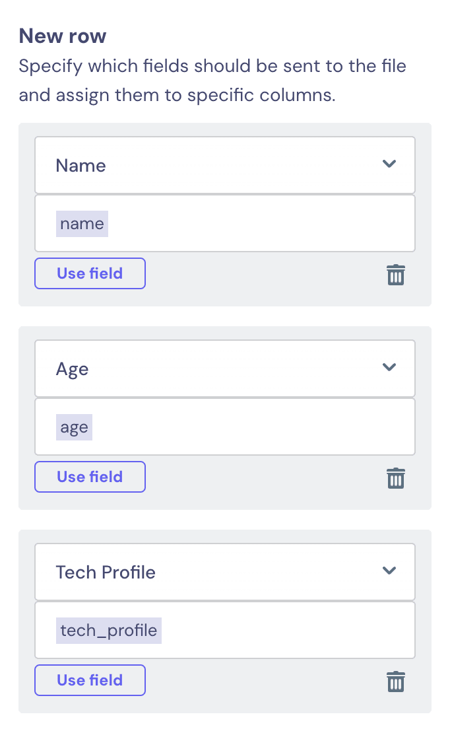Click Use field below the name input
Image resolution: width=450 pixels, height=737 pixels.
pyautogui.click(x=90, y=273)
